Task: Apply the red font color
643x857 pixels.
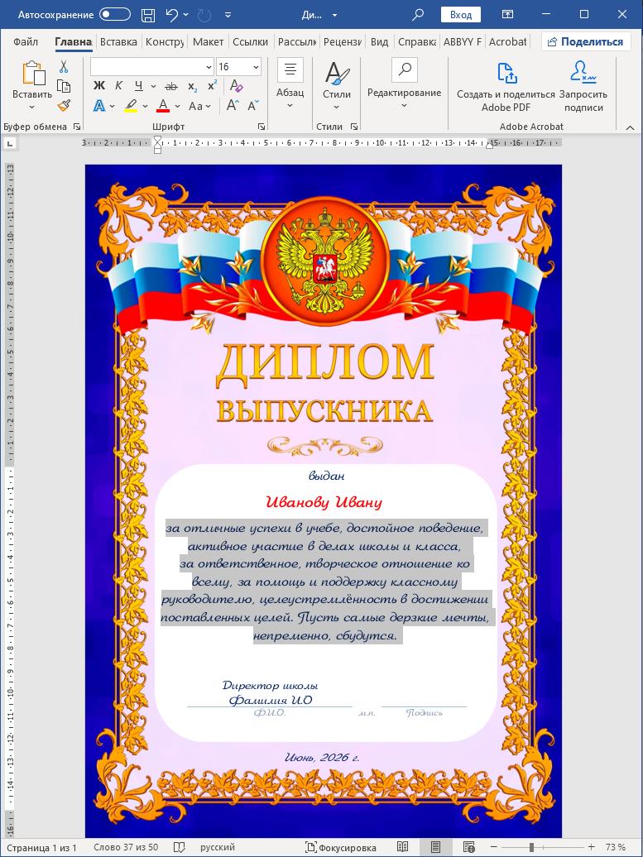Action: point(163,106)
